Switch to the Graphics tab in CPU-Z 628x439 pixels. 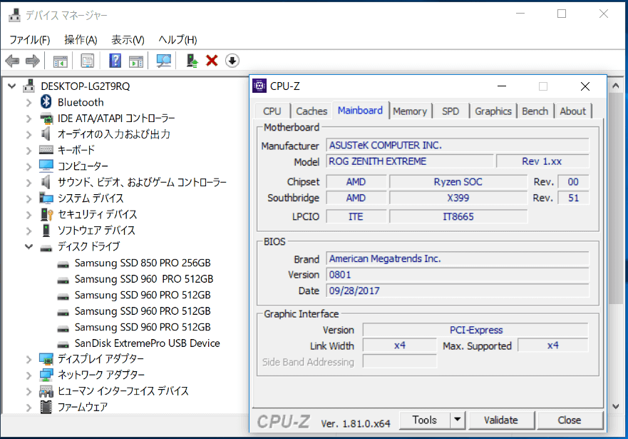(493, 111)
